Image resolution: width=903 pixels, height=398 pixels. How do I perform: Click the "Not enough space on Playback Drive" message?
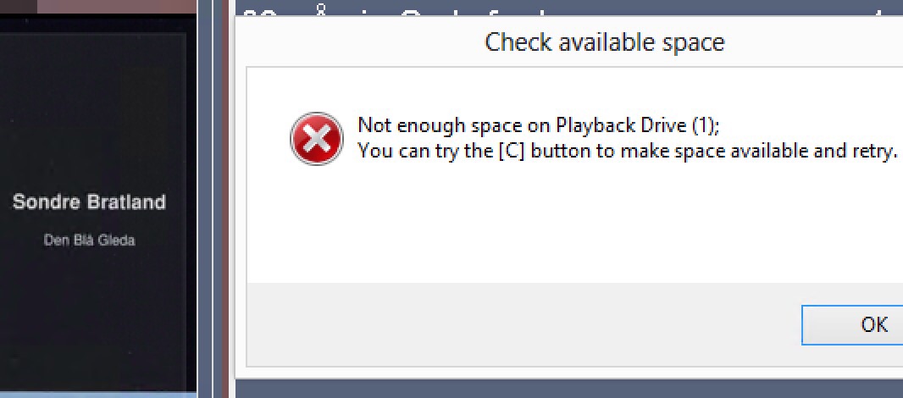(539, 125)
